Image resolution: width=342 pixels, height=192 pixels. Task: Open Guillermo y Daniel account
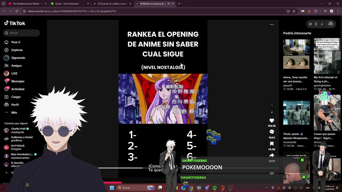pos(18,139)
